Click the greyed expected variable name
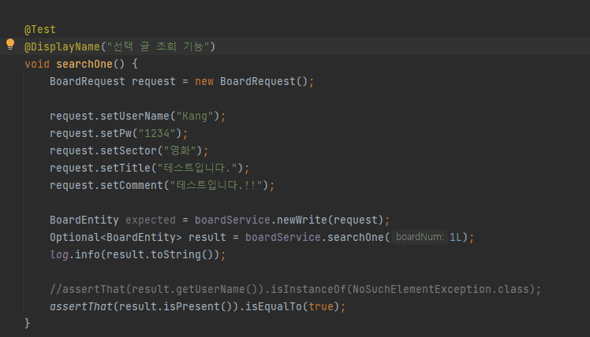The image size is (590, 337). click(151, 220)
